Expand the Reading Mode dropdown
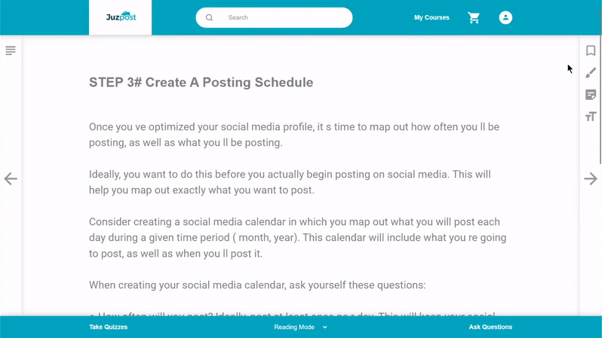 pos(300,327)
